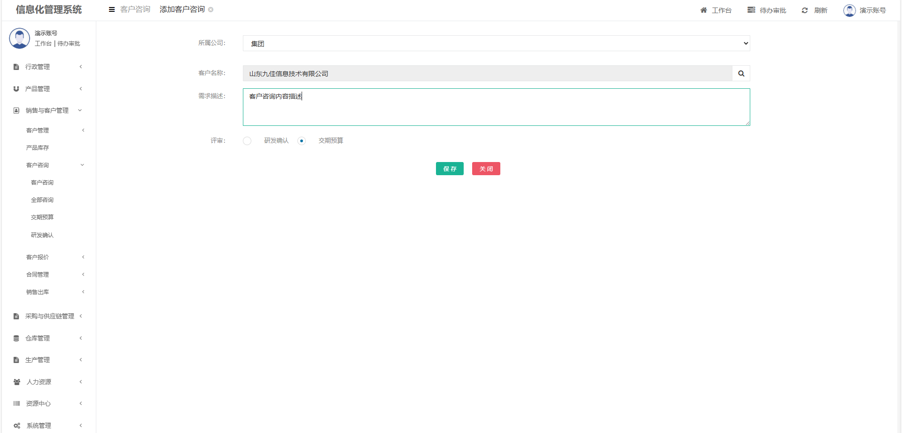Switch to the 客户咨询 tab
This screenshot has height=433, width=902.
135,9
